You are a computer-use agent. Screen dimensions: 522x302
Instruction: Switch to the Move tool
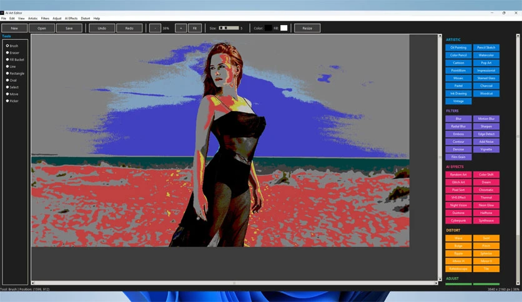(x=7, y=94)
